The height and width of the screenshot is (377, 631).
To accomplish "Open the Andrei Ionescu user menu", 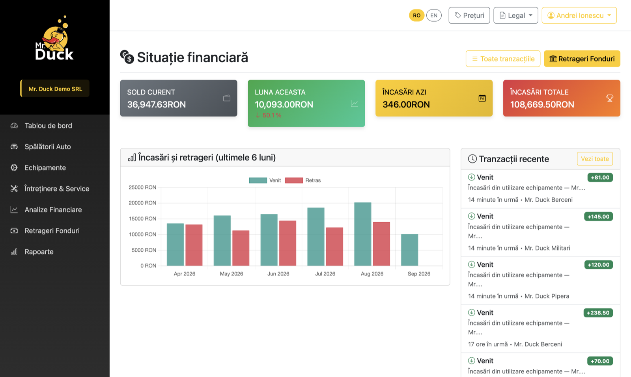I will click(579, 15).
